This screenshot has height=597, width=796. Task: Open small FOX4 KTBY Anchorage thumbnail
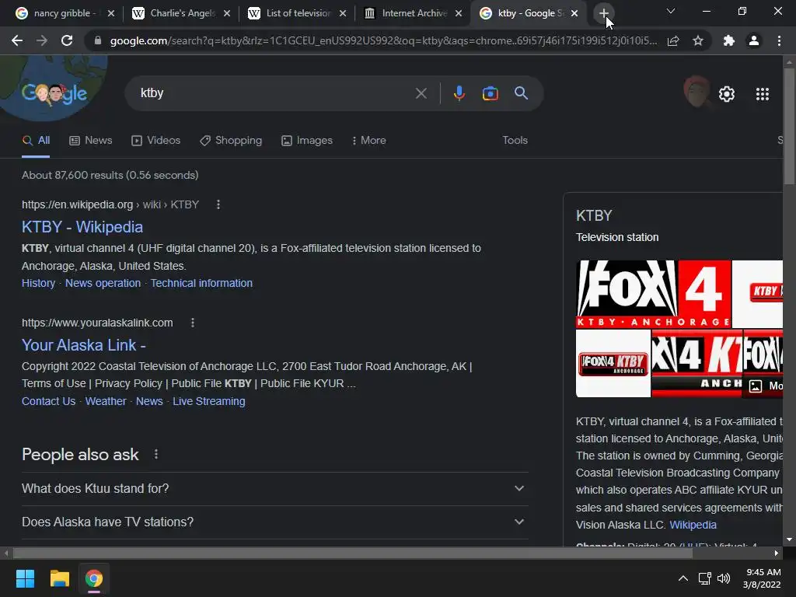613,364
